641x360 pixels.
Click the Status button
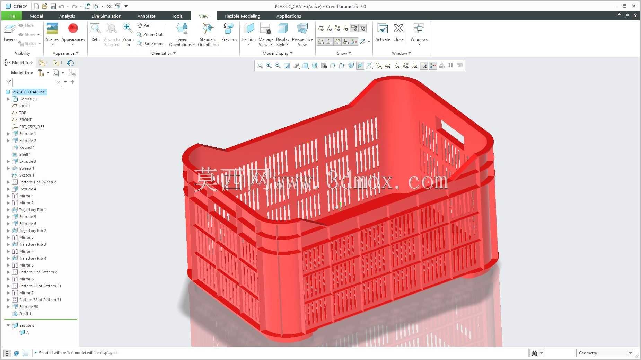click(x=29, y=43)
